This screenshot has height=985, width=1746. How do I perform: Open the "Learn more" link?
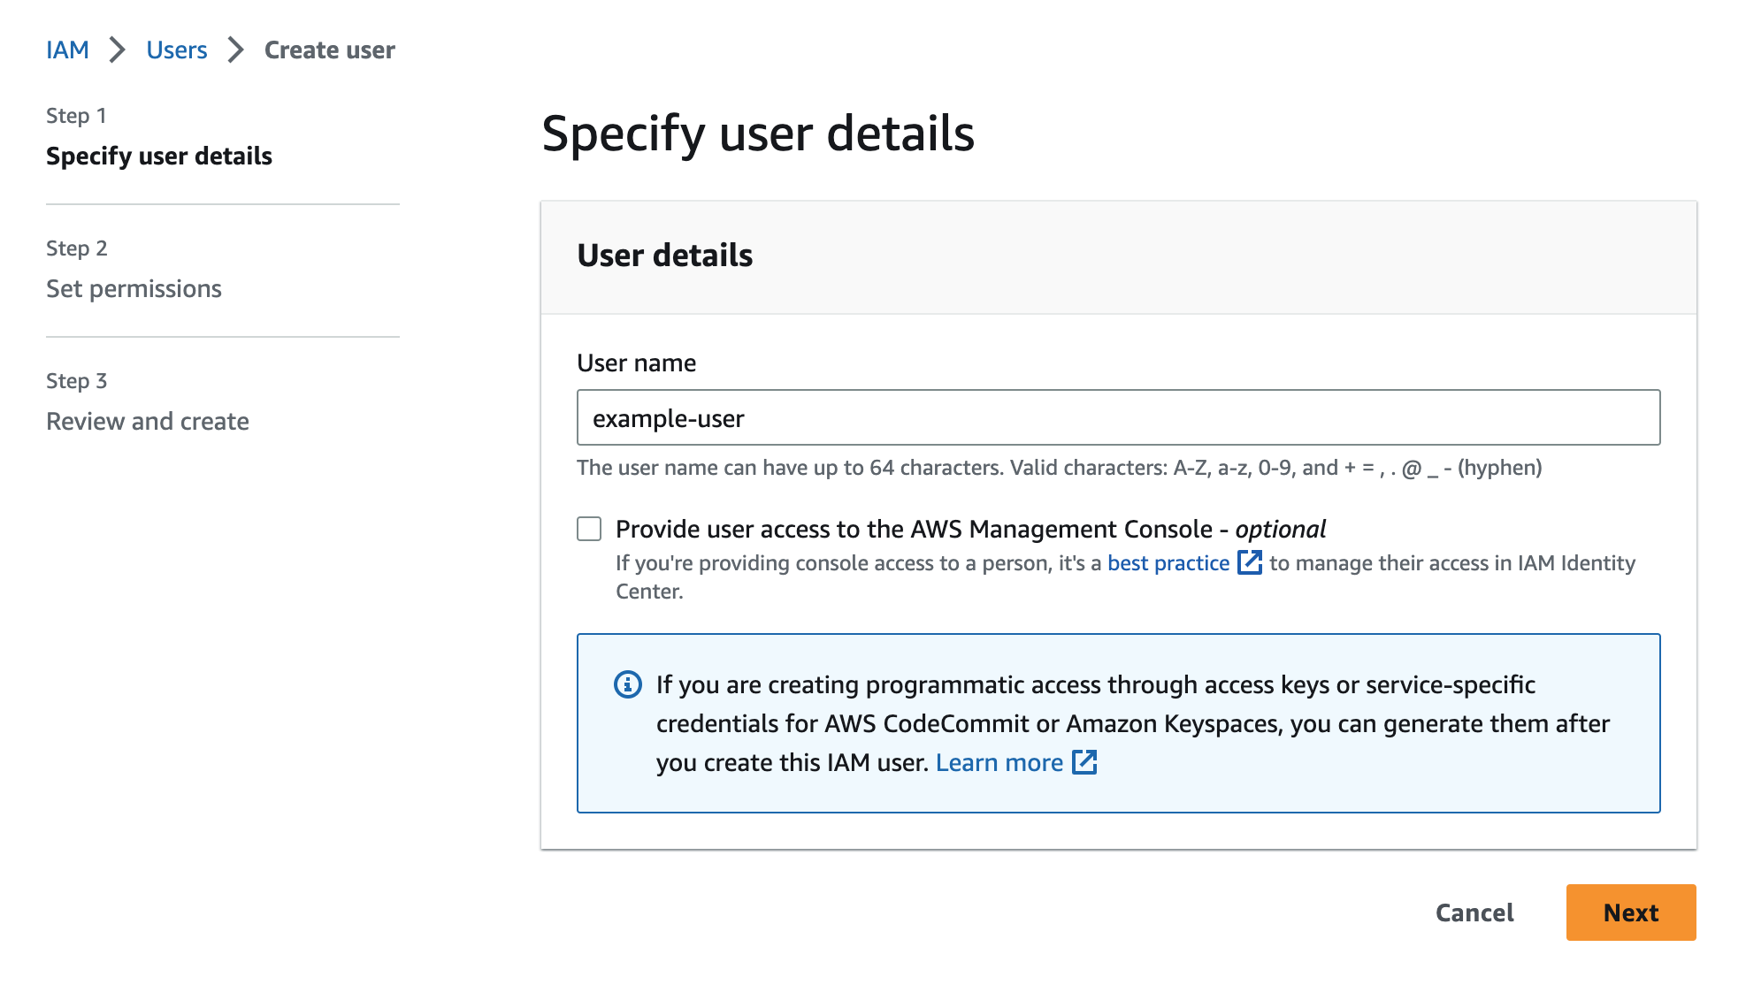point(1000,761)
